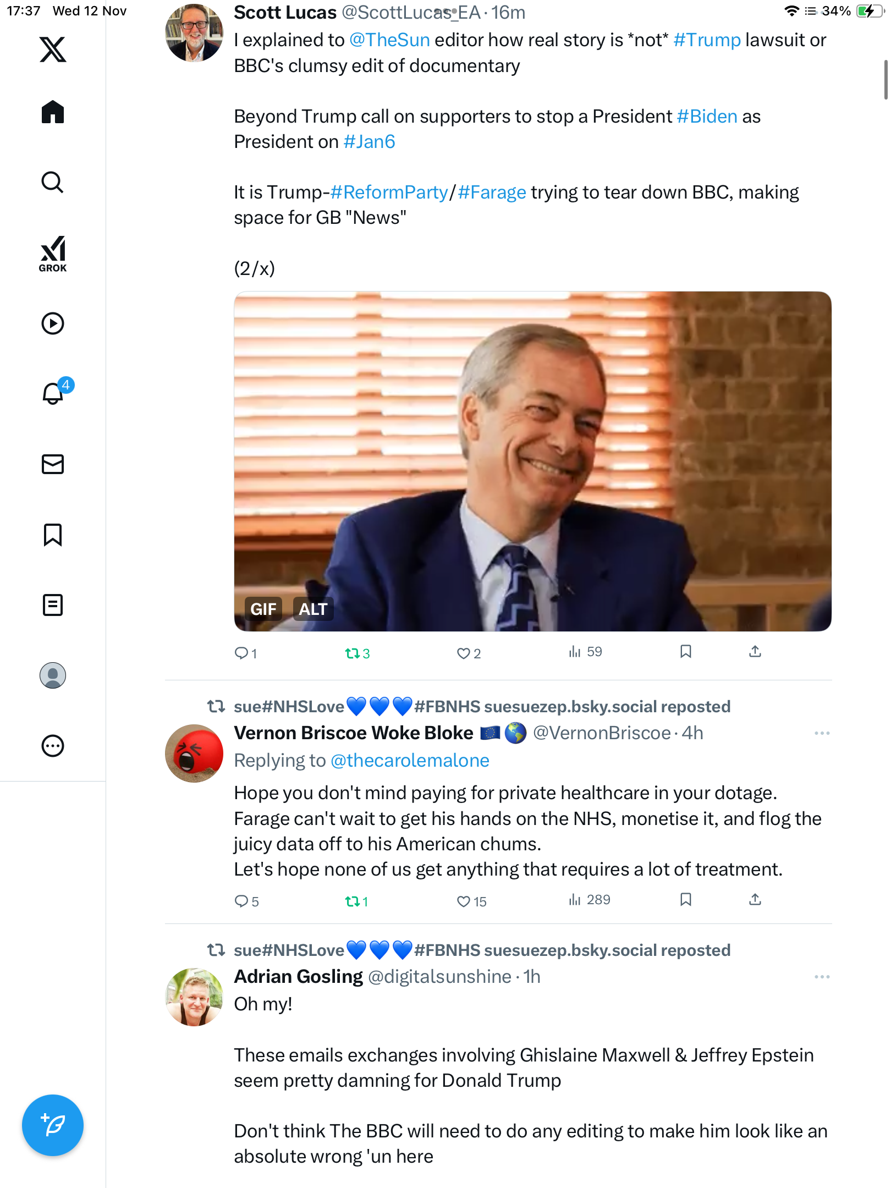
Task: Open the Lists page icon
Action: [x=53, y=605]
